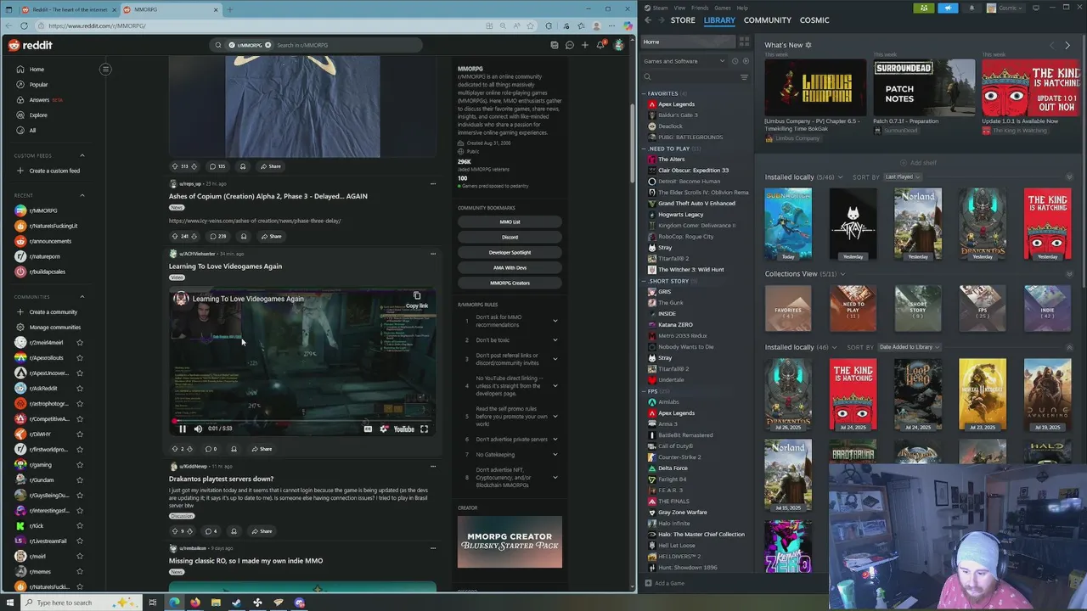Toggle closed captions on the video

tap(368, 429)
